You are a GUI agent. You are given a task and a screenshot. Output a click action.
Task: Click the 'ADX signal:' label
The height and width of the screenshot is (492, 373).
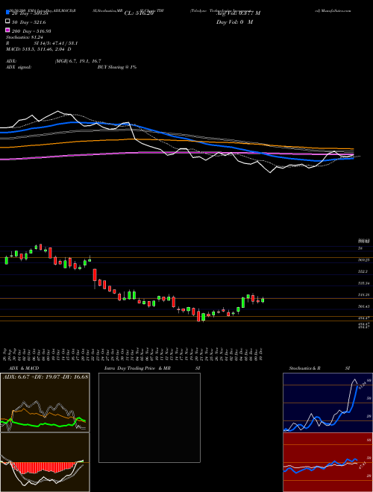pyautogui.click(x=19, y=67)
